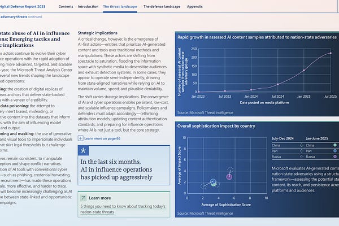Click the dashed circle marker for Russia July-Dec 2024
This screenshot has height=226, width=339.
(302, 157)
